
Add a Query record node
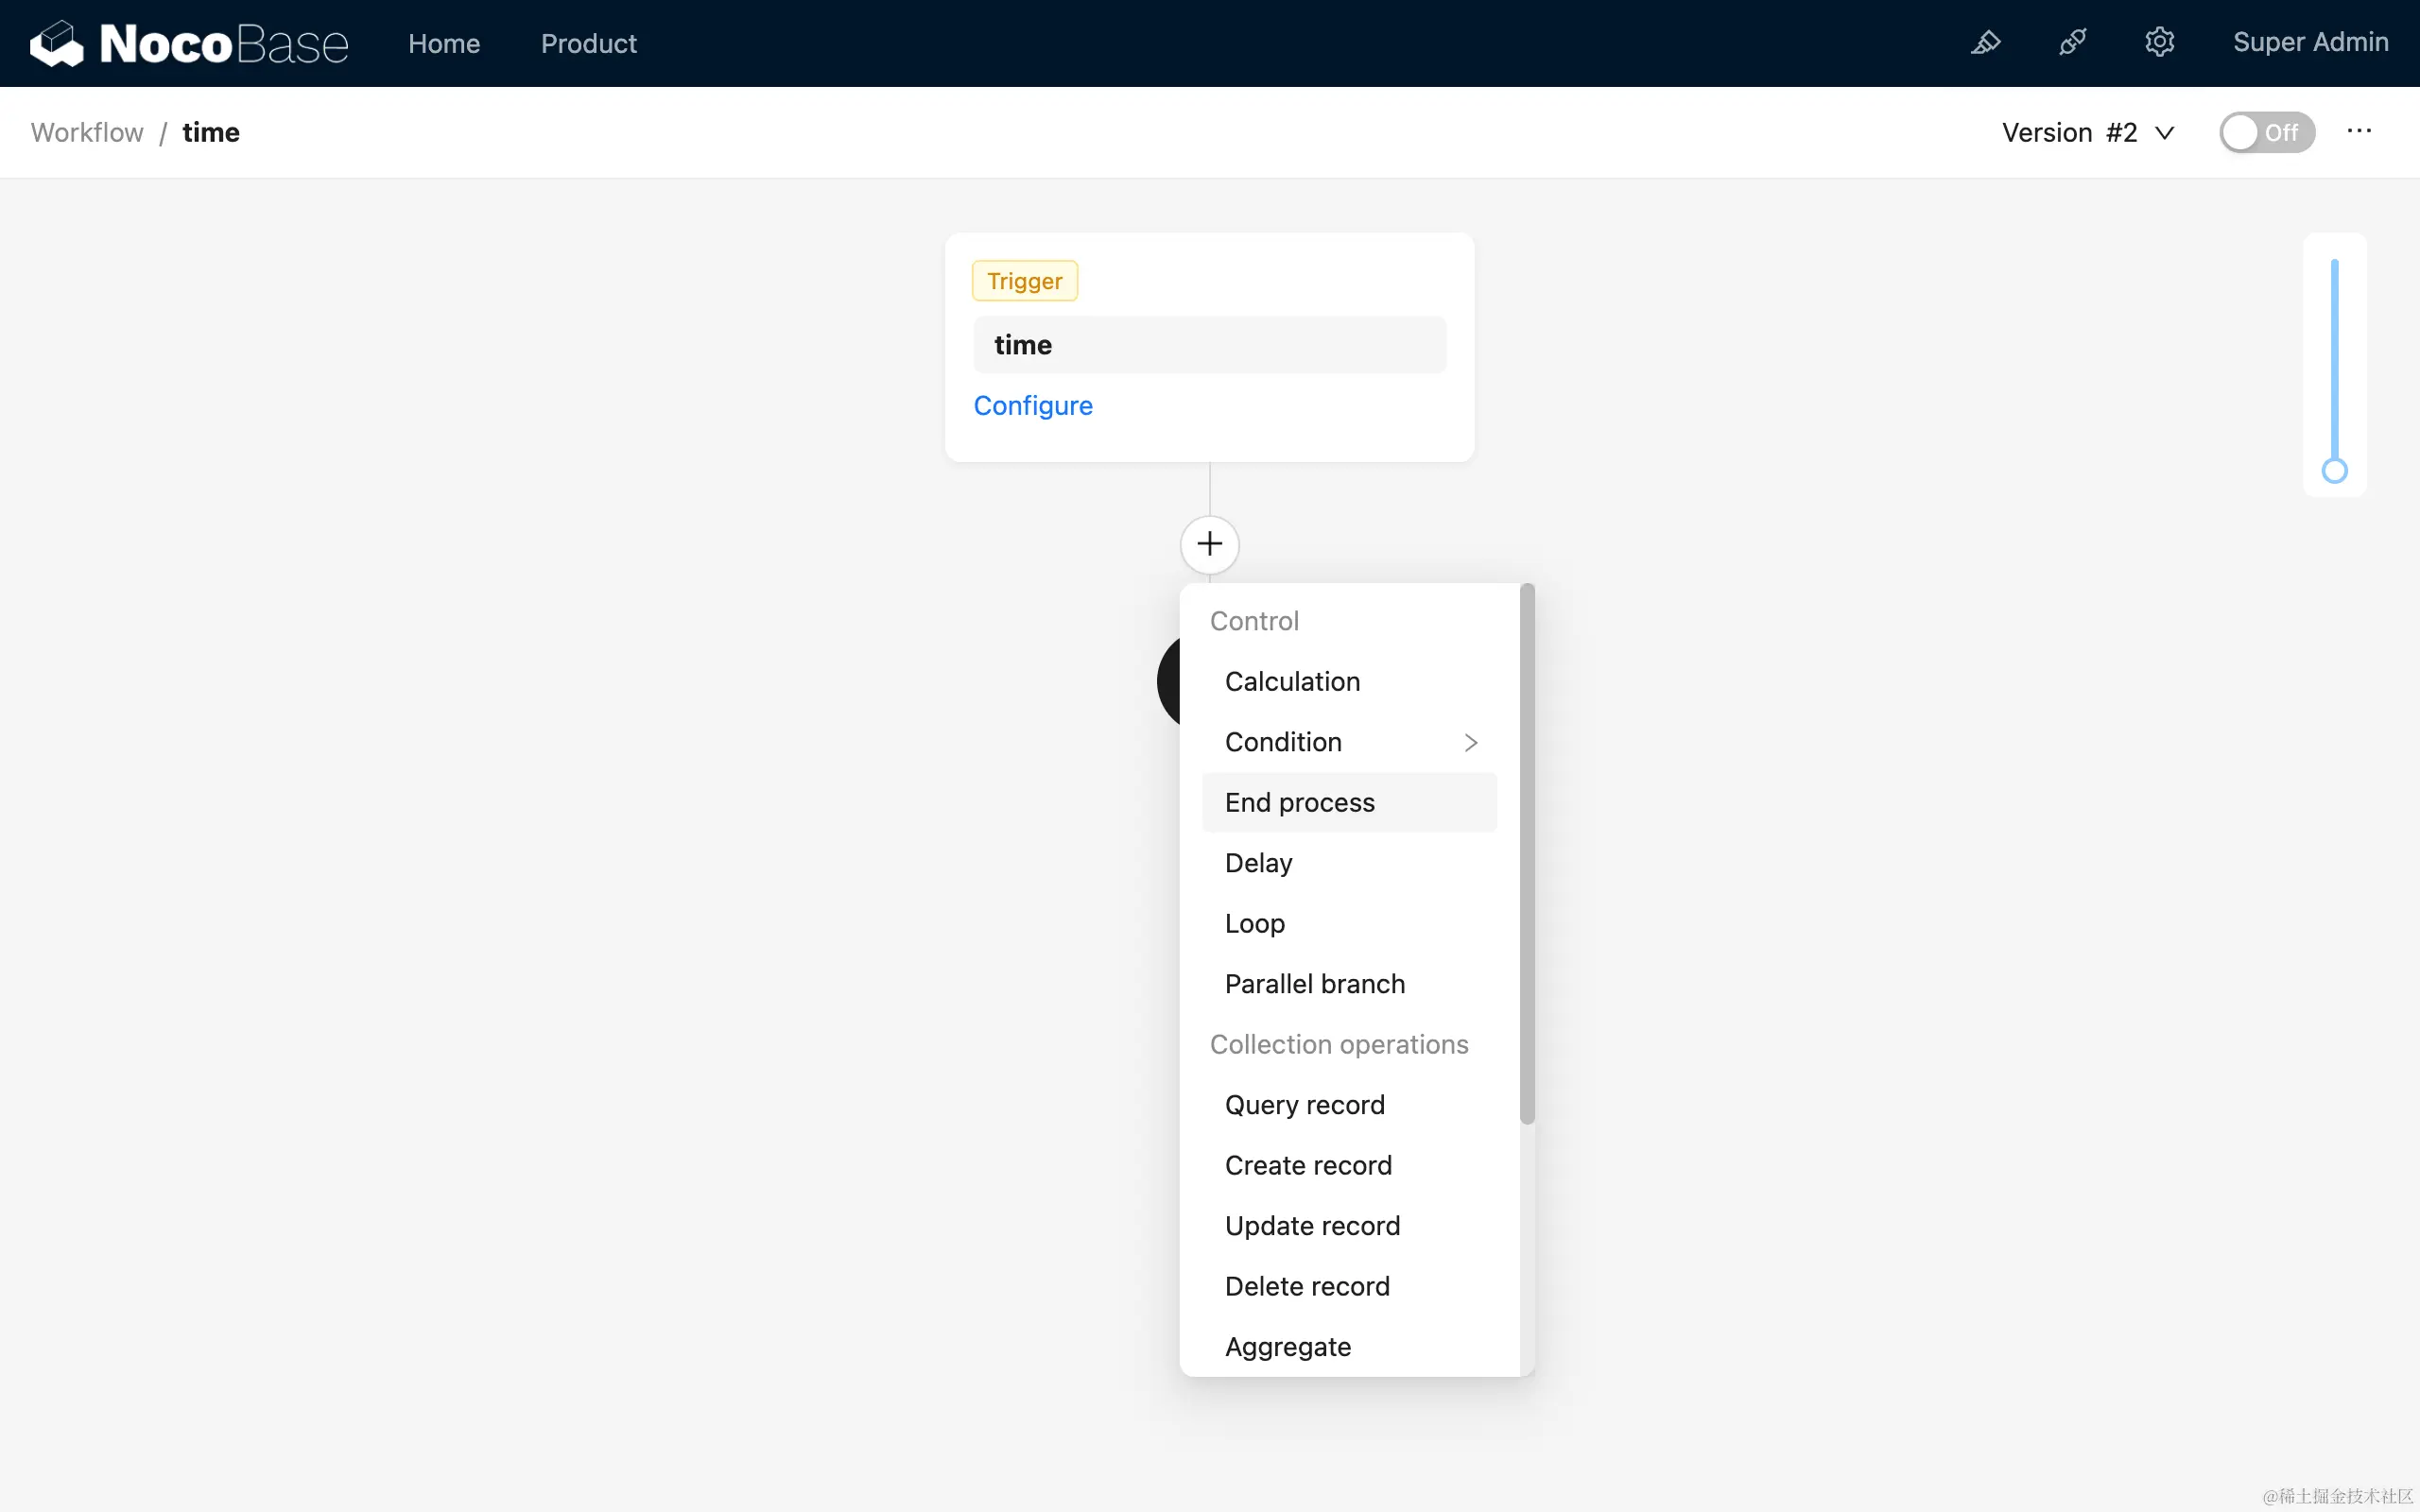click(x=1304, y=1104)
